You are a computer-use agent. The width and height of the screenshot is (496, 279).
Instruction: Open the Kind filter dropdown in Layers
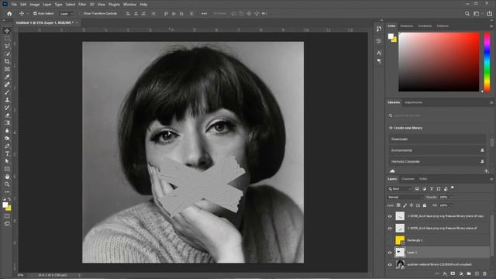(x=400, y=189)
